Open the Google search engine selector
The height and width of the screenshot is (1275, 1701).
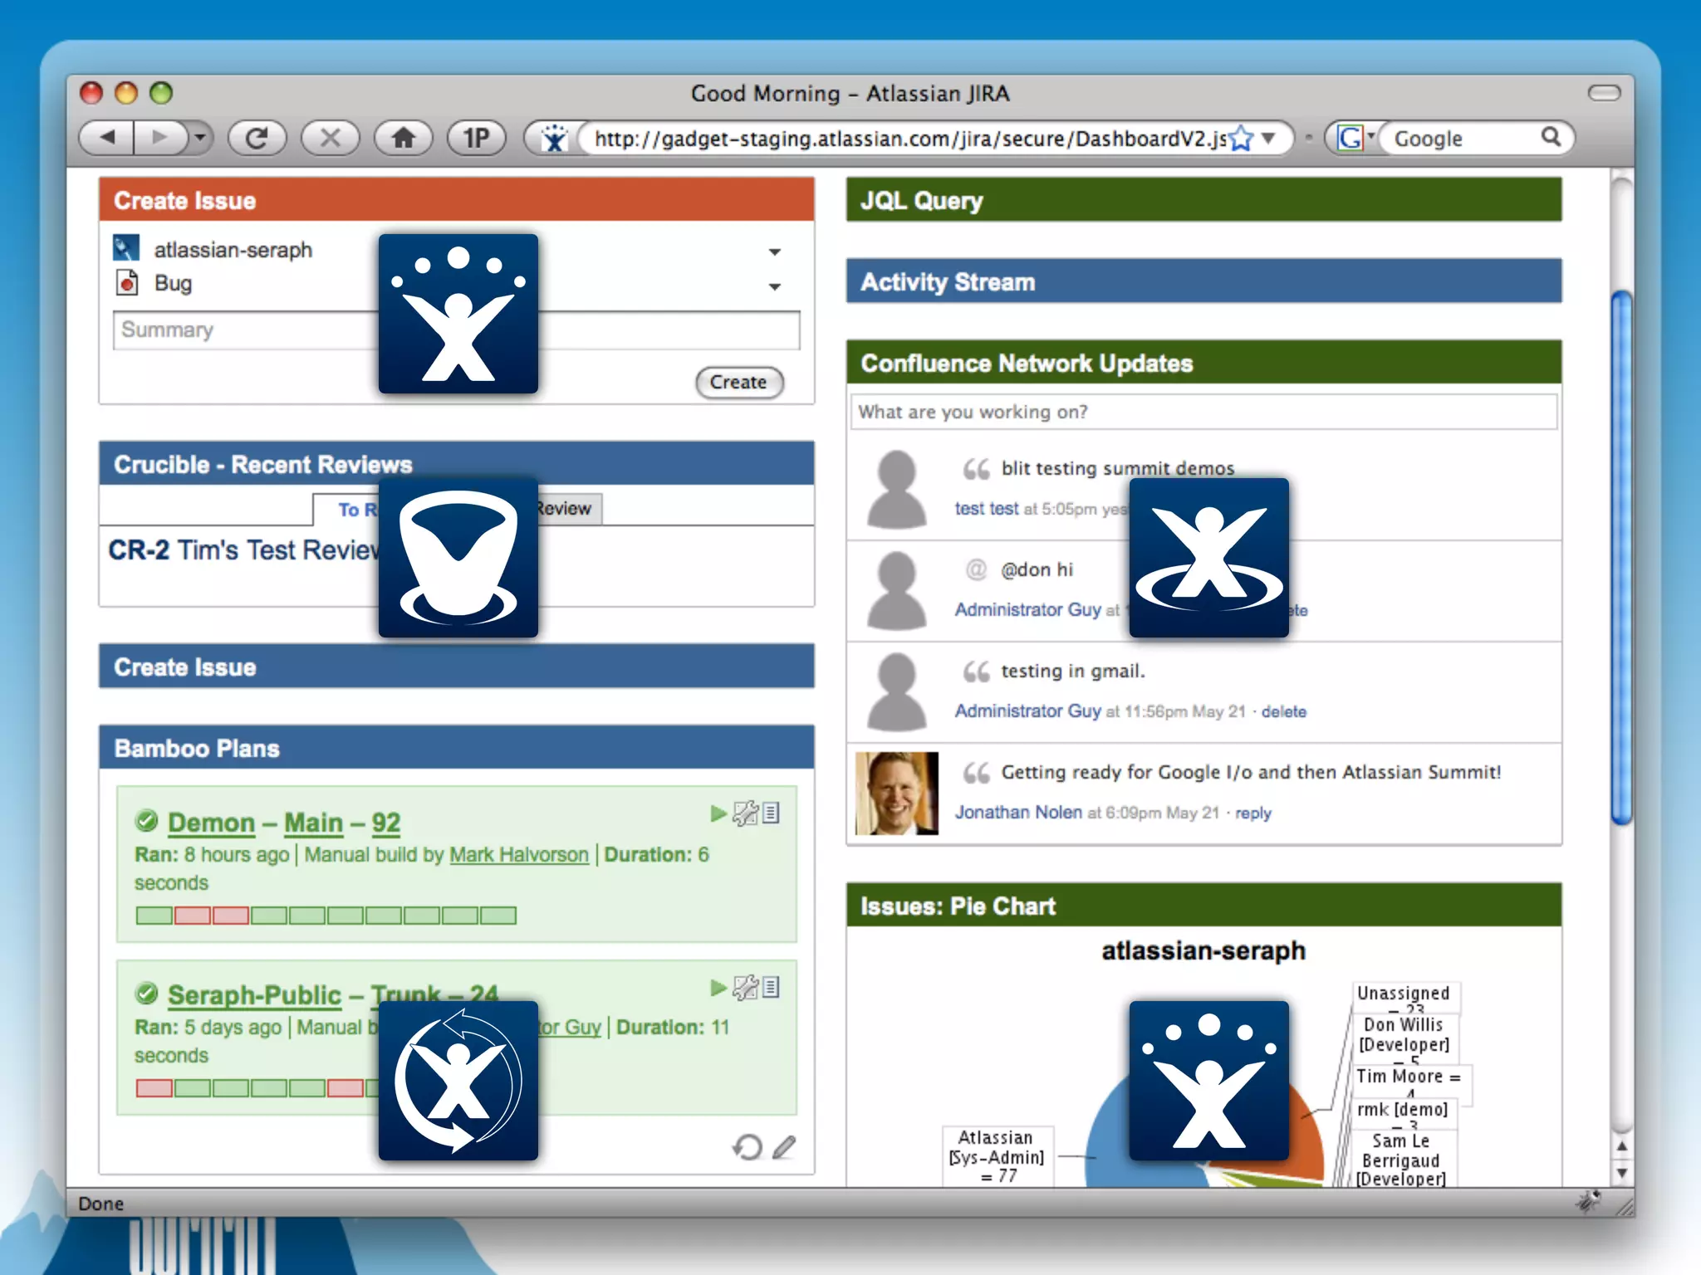tap(1355, 138)
